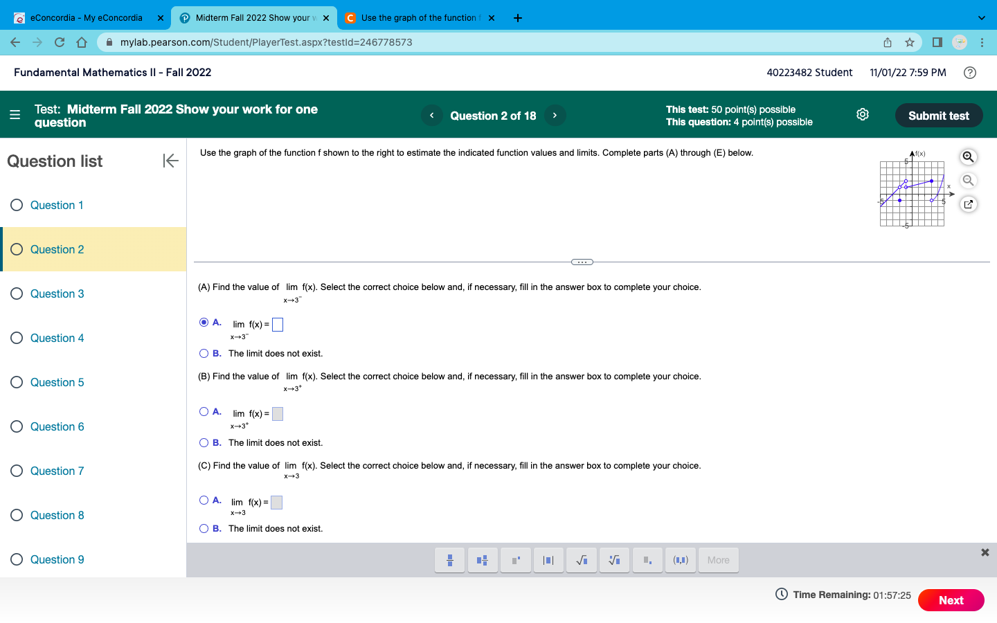Image resolution: width=997 pixels, height=623 pixels.
Task: Open the graph in a larger window
Action: 968,204
